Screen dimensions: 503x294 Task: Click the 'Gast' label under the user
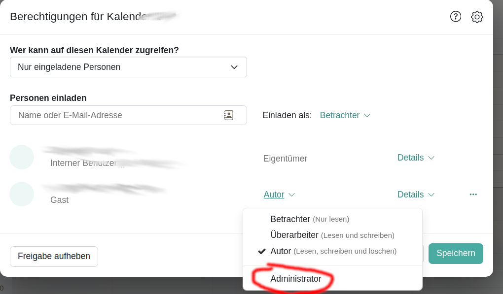coord(59,200)
